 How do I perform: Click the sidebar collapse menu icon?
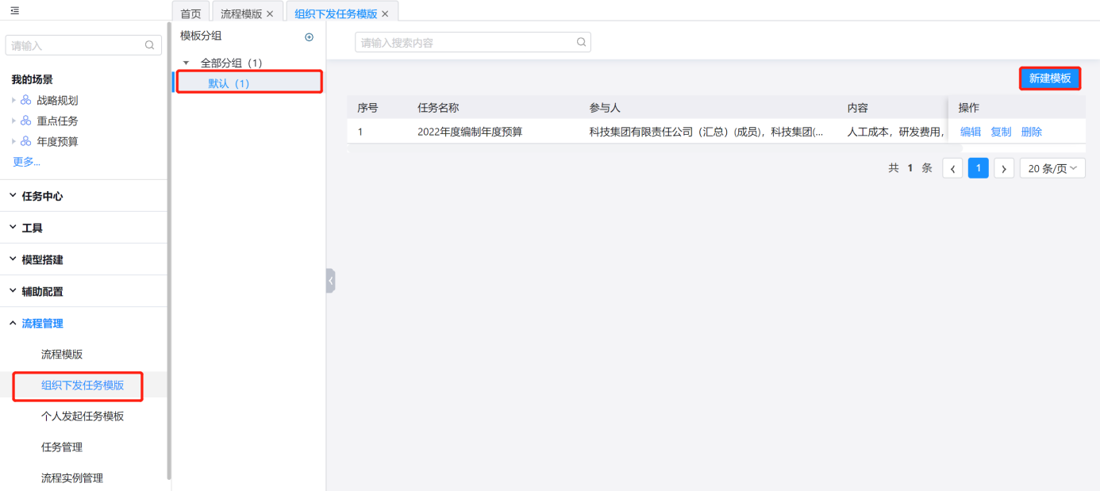[14, 10]
